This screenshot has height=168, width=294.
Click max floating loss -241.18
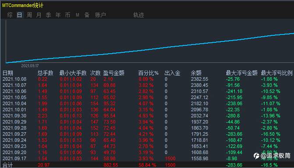pos(234,91)
